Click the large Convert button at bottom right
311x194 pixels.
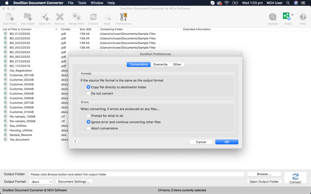296,178
